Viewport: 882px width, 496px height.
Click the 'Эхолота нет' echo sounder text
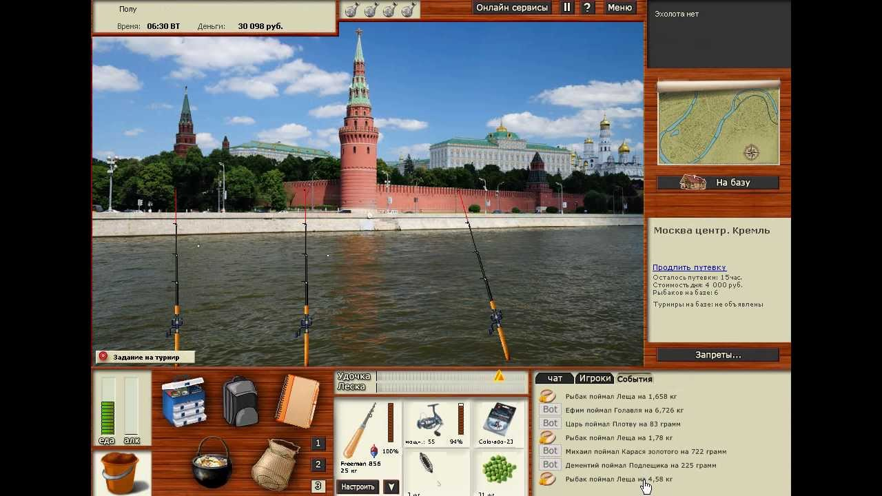pyautogui.click(x=677, y=14)
